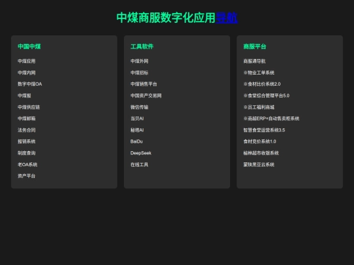Open ※商超ERP+自动售卖柜系统
Viewport: 354px width, 265px height.
[271, 118]
